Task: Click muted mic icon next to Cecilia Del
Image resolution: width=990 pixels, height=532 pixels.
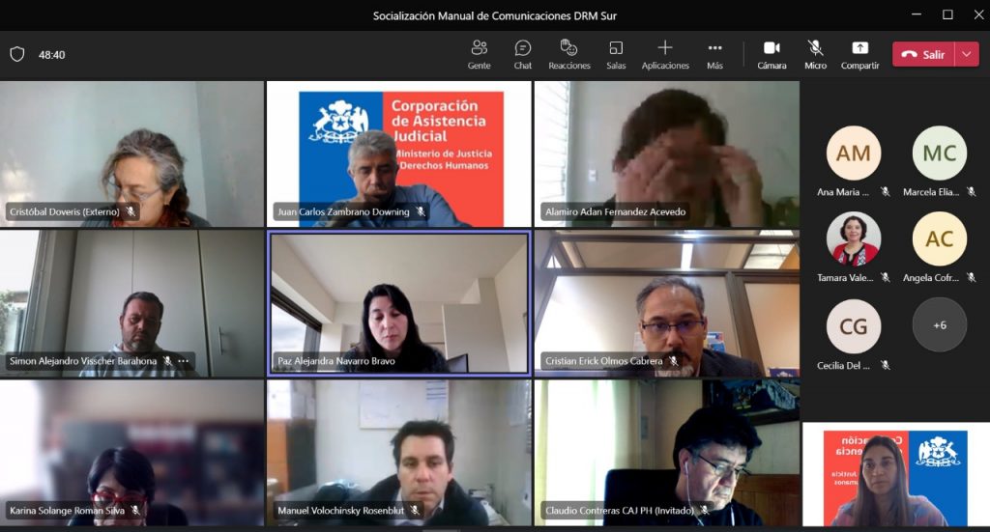Action: click(x=886, y=365)
